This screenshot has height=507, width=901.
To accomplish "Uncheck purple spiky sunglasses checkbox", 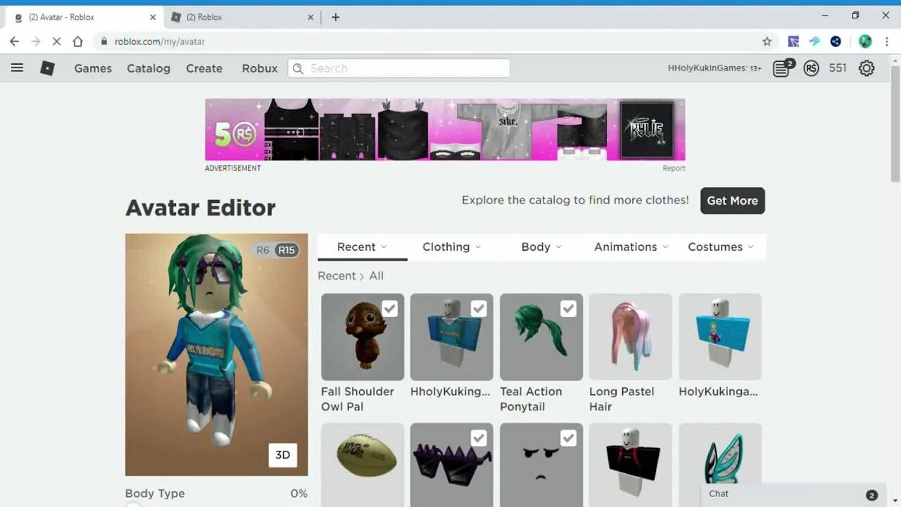I will click(x=479, y=438).
